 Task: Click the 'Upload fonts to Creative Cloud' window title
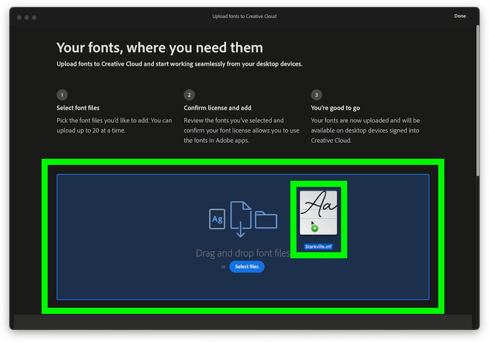[x=244, y=16]
